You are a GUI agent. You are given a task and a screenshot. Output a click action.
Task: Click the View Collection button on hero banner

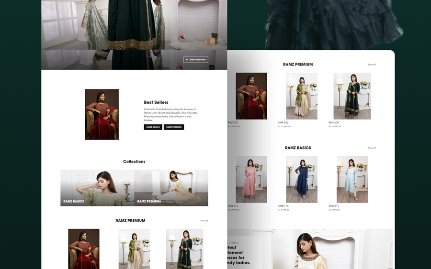click(196, 60)
